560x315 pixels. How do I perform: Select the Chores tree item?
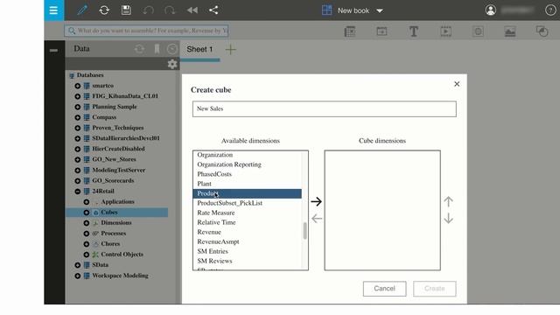point(110,243)
